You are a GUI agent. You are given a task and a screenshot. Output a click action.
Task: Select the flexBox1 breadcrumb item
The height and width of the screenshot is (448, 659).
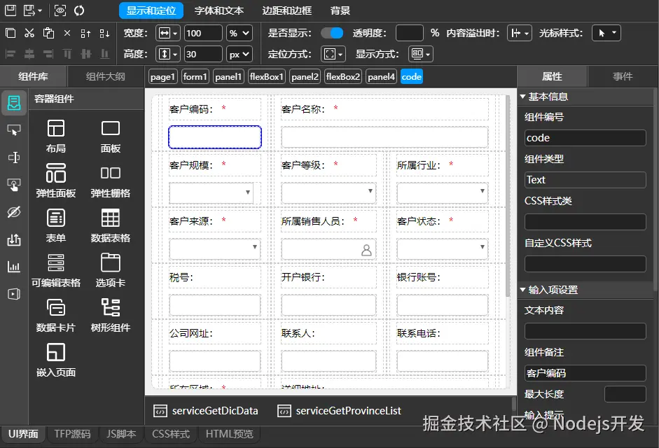(x=266, y=77)
